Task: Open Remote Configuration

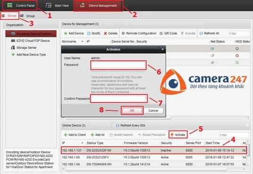Action: [139, 33]
